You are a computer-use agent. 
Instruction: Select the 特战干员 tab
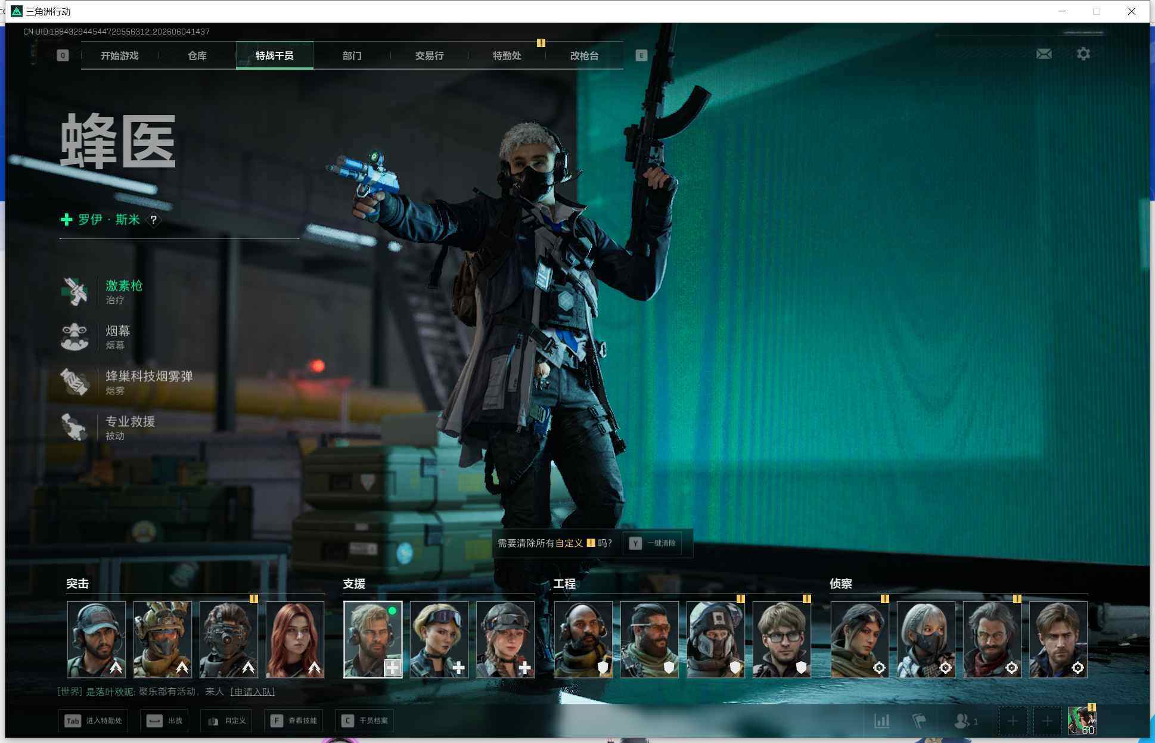point(275,55)
